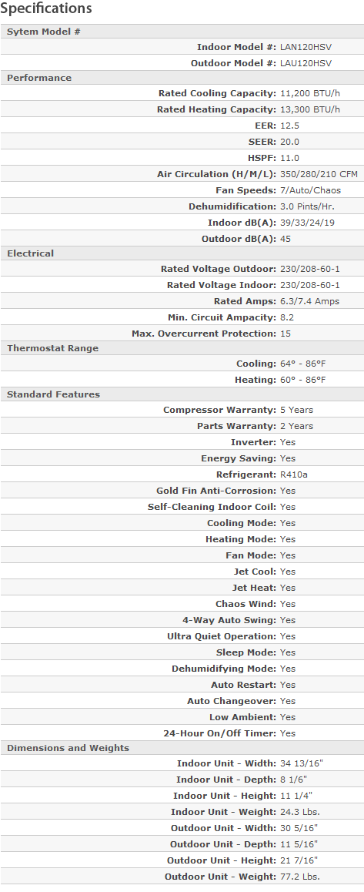Screen dimensions: 364x892
Task: Click the Outdoor Model # value LAU120HSV
Action: coord(306,63)
